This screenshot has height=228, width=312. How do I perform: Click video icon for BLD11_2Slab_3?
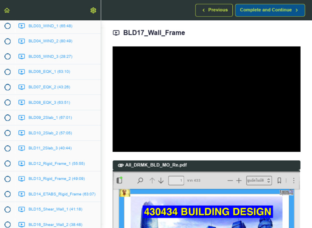click(22, 148)
